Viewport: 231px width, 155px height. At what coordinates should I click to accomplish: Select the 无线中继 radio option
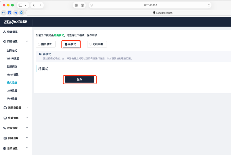point(97,44)
